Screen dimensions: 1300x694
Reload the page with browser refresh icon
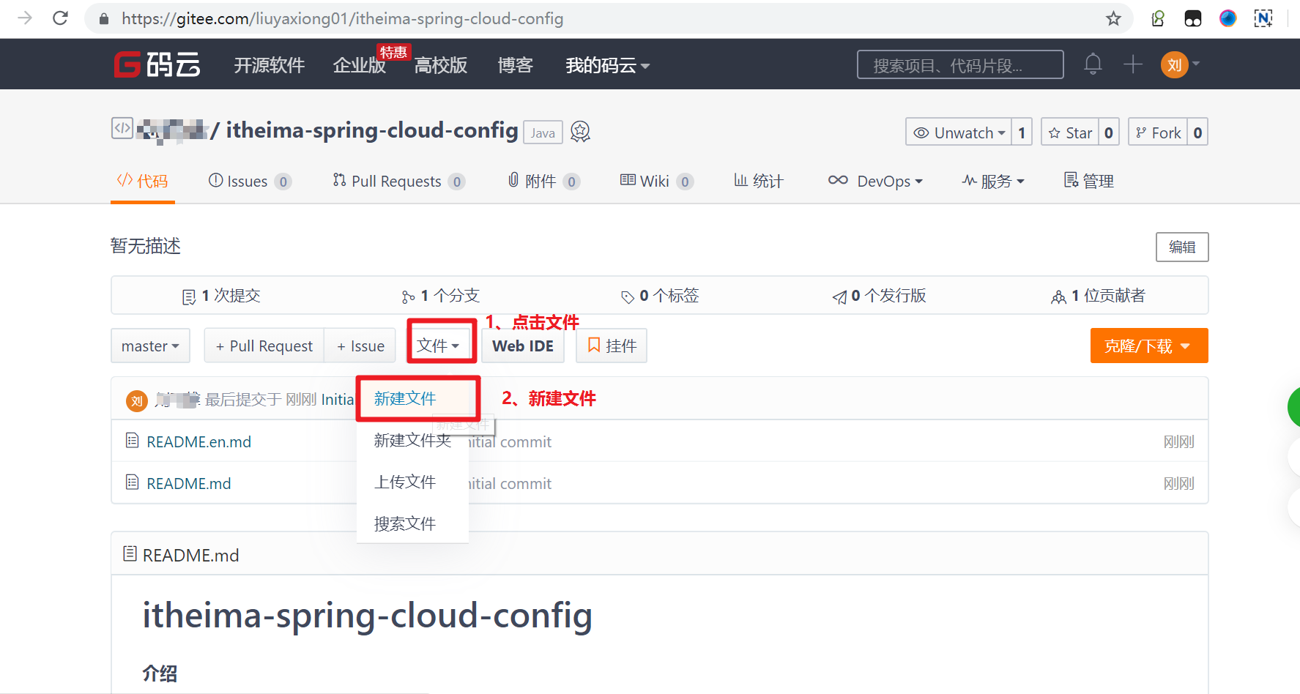(x=60, y=18)
